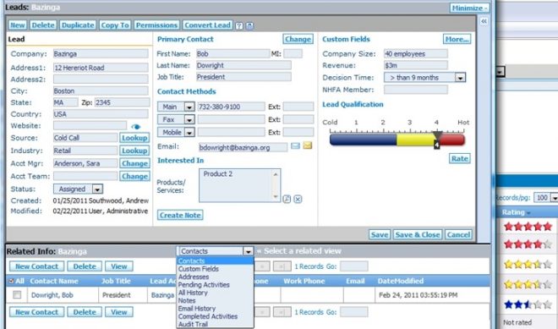Open website with the eye icon
The height and width of the screenshot is (329, 558).
(x=135, y=126)
